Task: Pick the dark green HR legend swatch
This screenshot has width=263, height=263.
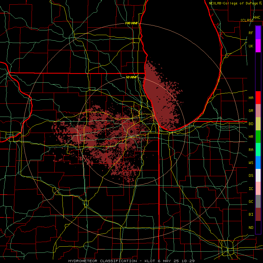Action: click(x=258, y=137)
